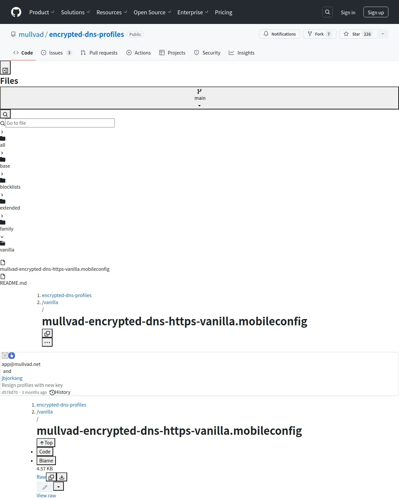
Task: Open the three-dot more file actions button
Action: [x=47, y=342]
